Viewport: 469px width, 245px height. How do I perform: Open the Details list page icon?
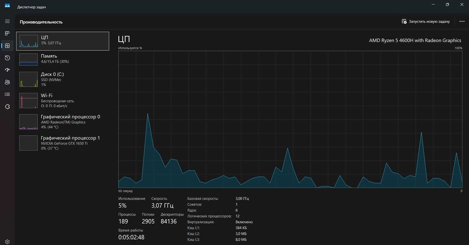7,94
